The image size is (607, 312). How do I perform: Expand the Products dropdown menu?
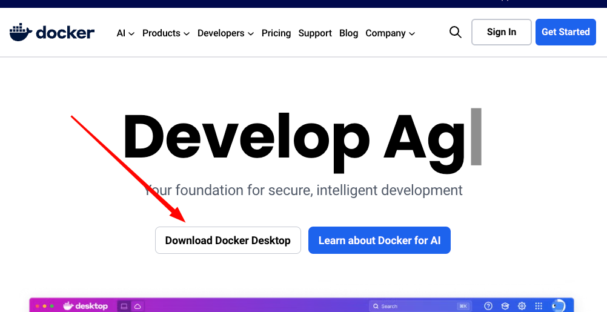[x=166, y=33]
